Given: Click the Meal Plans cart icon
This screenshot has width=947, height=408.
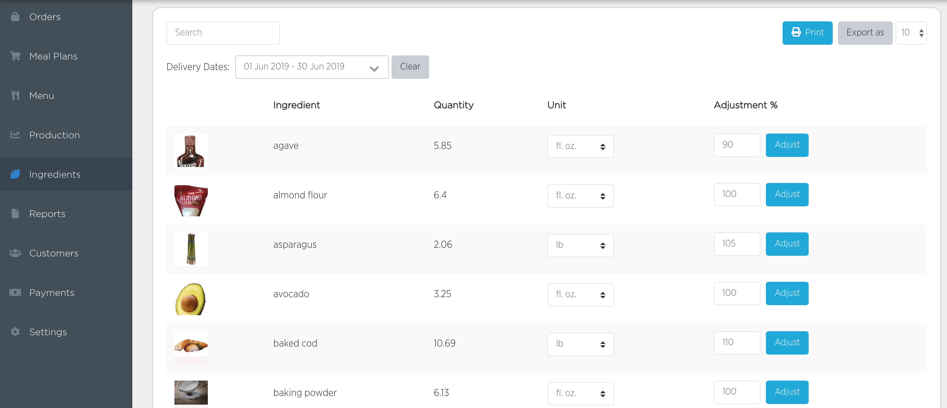Looking at the screenshot, I should point(15,56).
